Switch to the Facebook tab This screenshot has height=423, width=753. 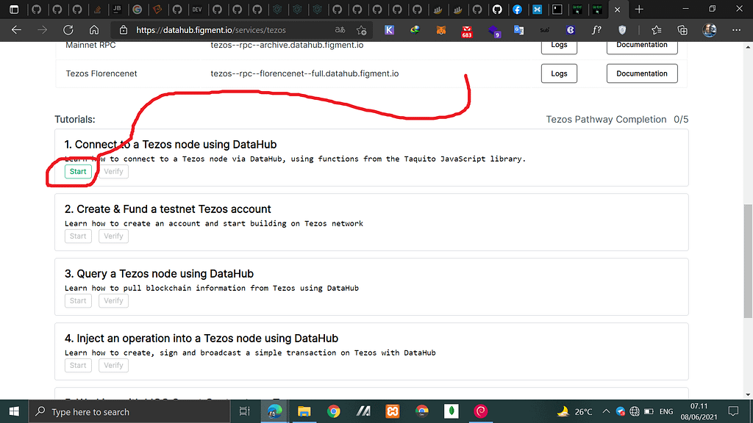517,9
